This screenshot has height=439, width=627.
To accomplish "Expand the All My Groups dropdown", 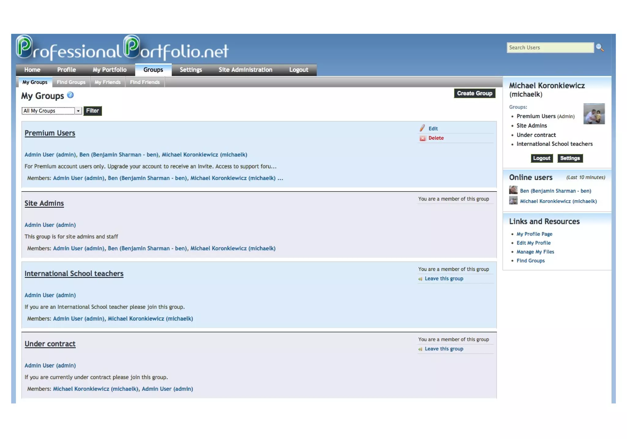I will pos(78,111).
